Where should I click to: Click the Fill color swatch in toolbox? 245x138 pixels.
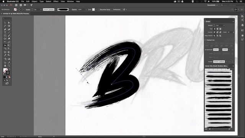point(5,70)
